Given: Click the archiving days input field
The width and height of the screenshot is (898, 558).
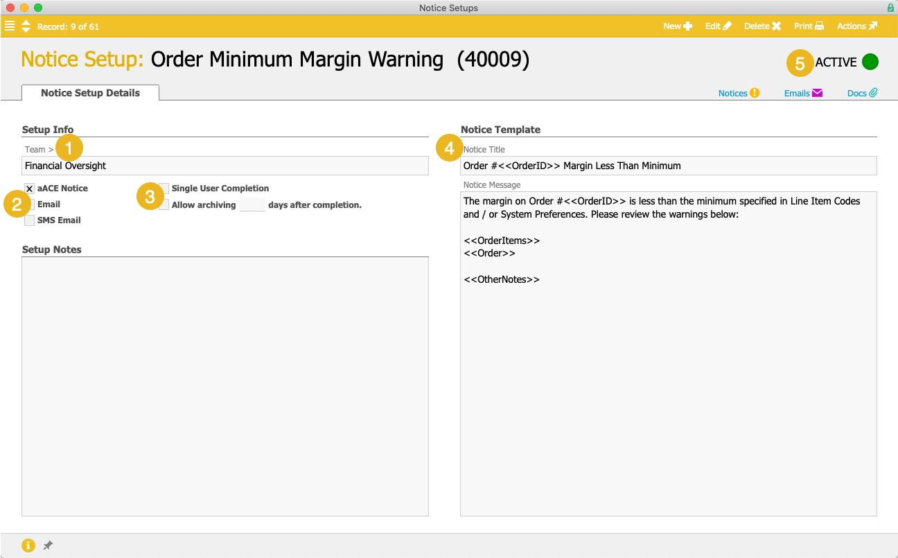Looking at the screenshot, I should [x=252, y=205].
